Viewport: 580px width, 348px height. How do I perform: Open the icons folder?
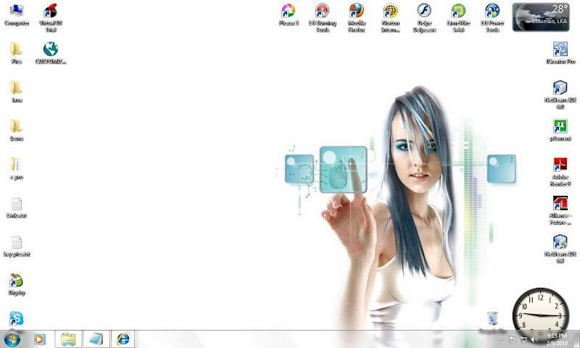coord(16,130)
